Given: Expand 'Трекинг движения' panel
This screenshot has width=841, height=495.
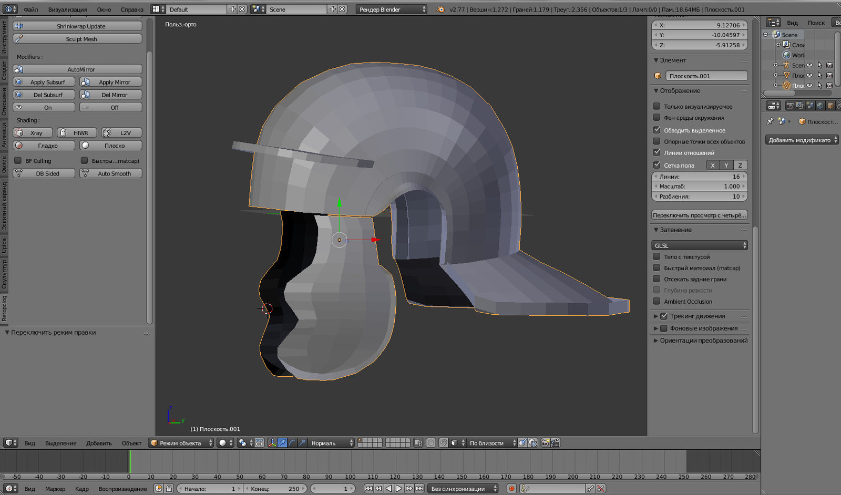Looking at the screenshot, I should click(655, 316).
